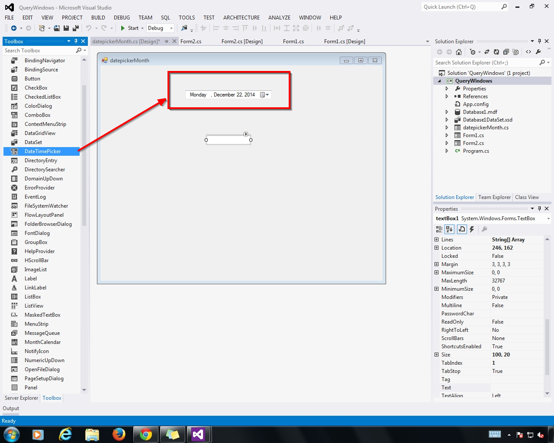Open Windows Explorer folder on taskbar
Screen dimensions: 554x443
[x=92, y=434]
